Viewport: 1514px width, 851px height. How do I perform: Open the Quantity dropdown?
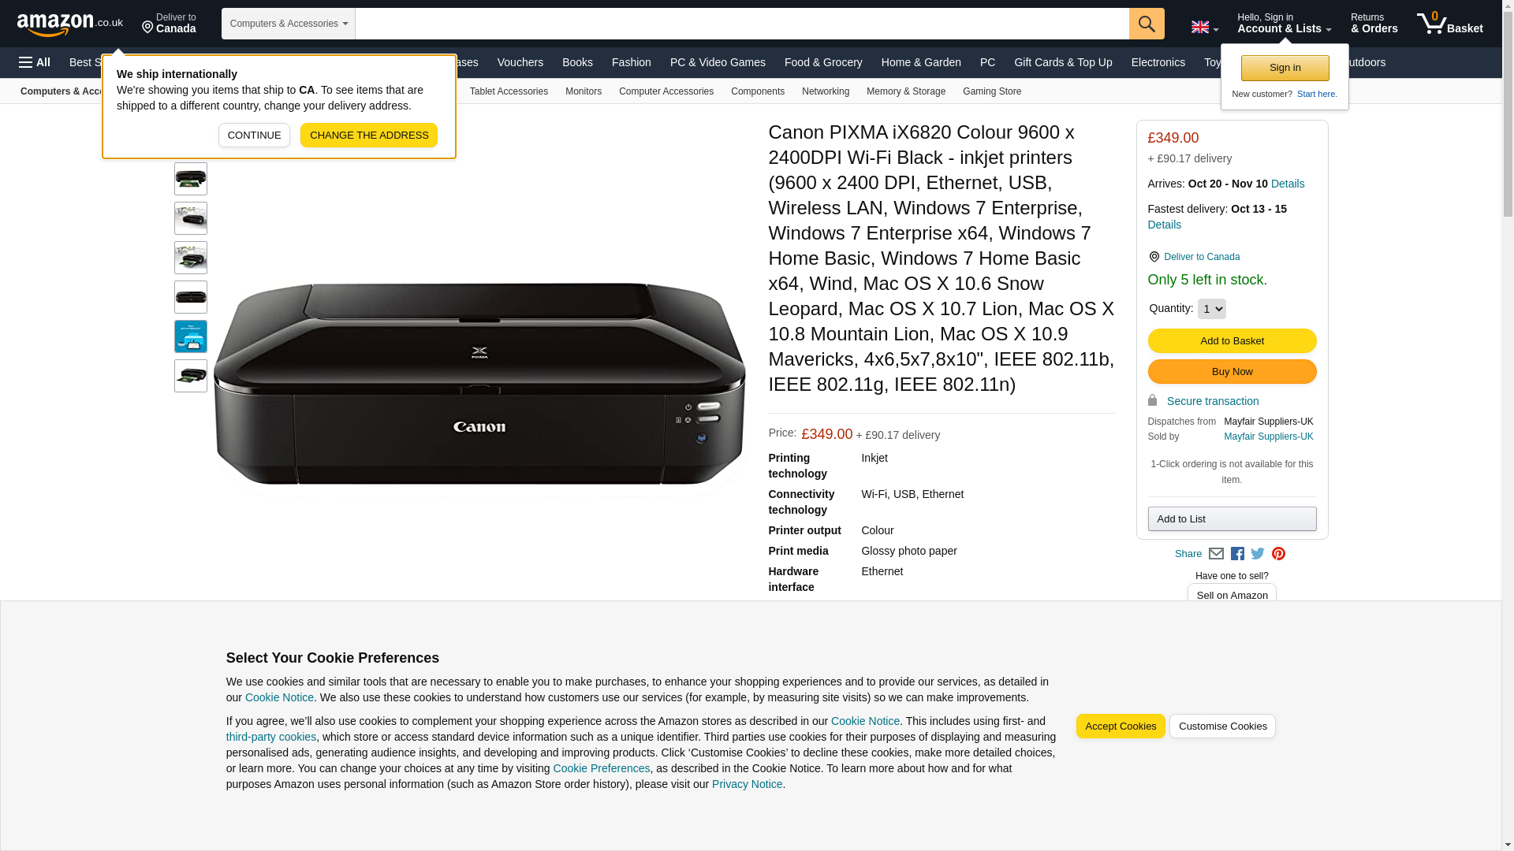tap(1211, 309)
